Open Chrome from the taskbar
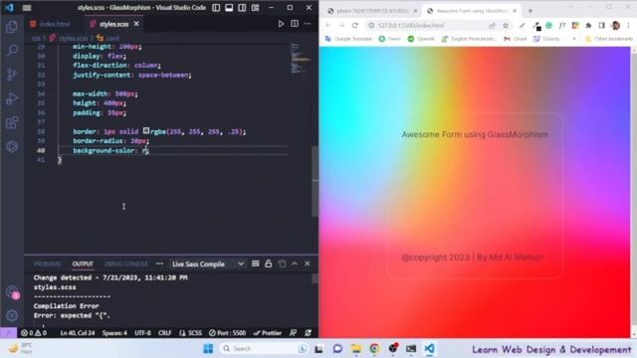The width and height of the screenshot is (637, 358). (x=374, y=348)
